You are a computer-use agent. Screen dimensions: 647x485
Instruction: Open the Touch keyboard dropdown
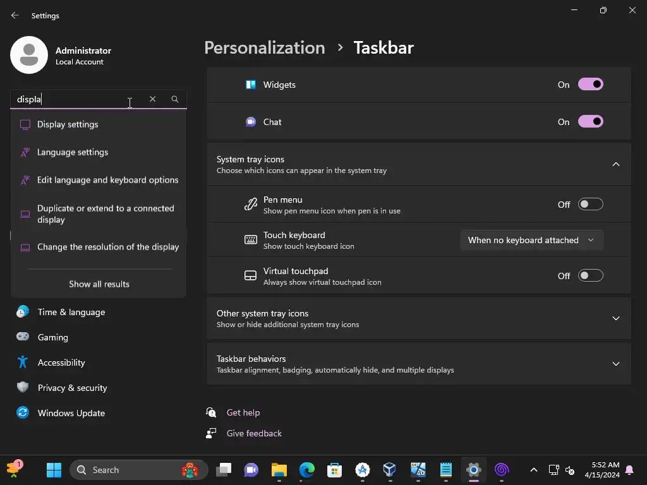point(531,240)
